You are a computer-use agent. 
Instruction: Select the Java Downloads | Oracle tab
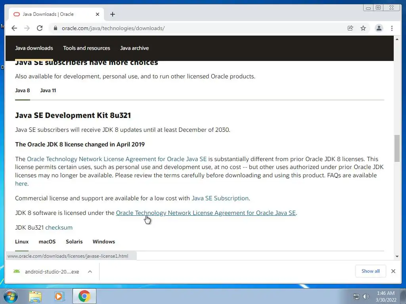coord(56,14)
